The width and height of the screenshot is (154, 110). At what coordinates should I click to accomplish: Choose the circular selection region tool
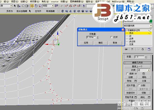23,6
